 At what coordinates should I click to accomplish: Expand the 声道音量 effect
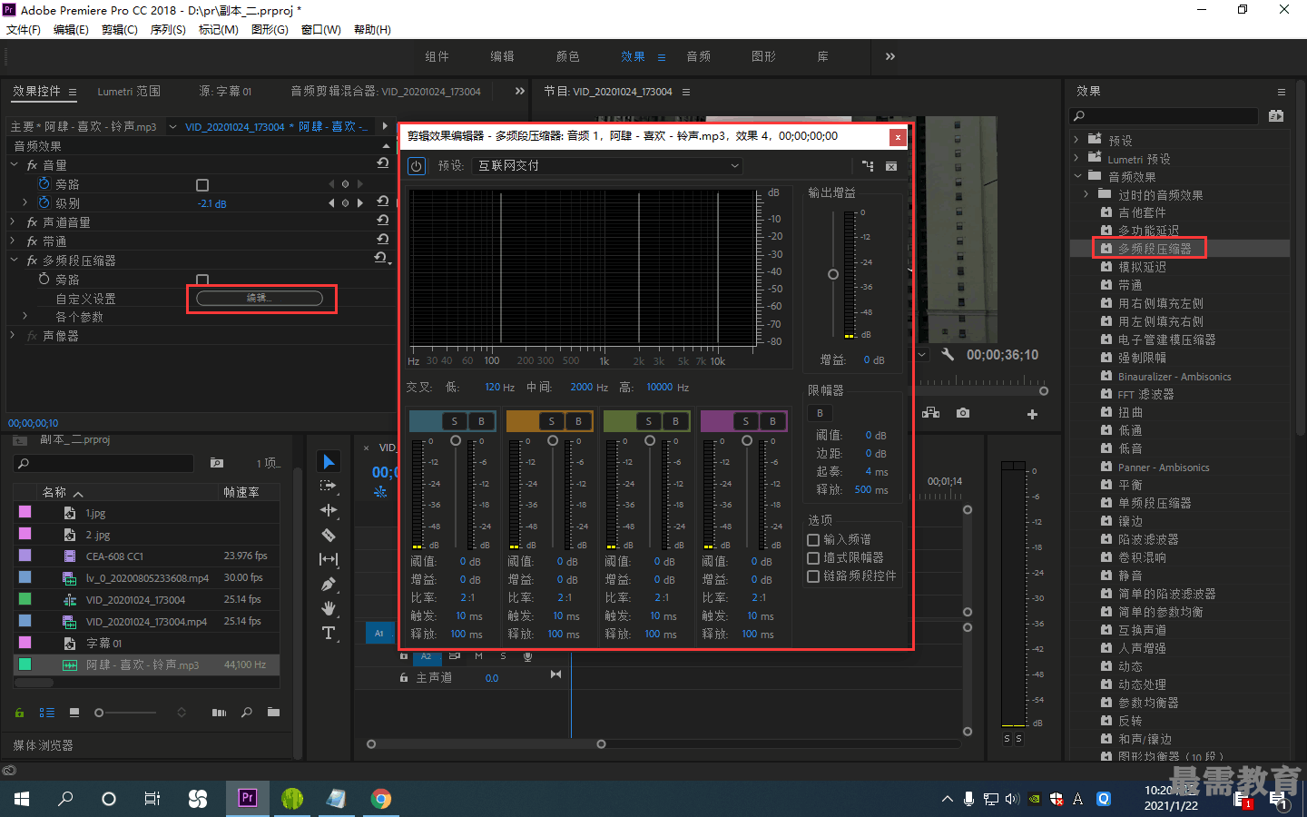click(14, 221)
